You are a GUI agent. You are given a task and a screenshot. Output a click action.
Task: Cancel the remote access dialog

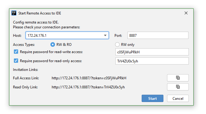pyautogui.click(x=178, y=98)
